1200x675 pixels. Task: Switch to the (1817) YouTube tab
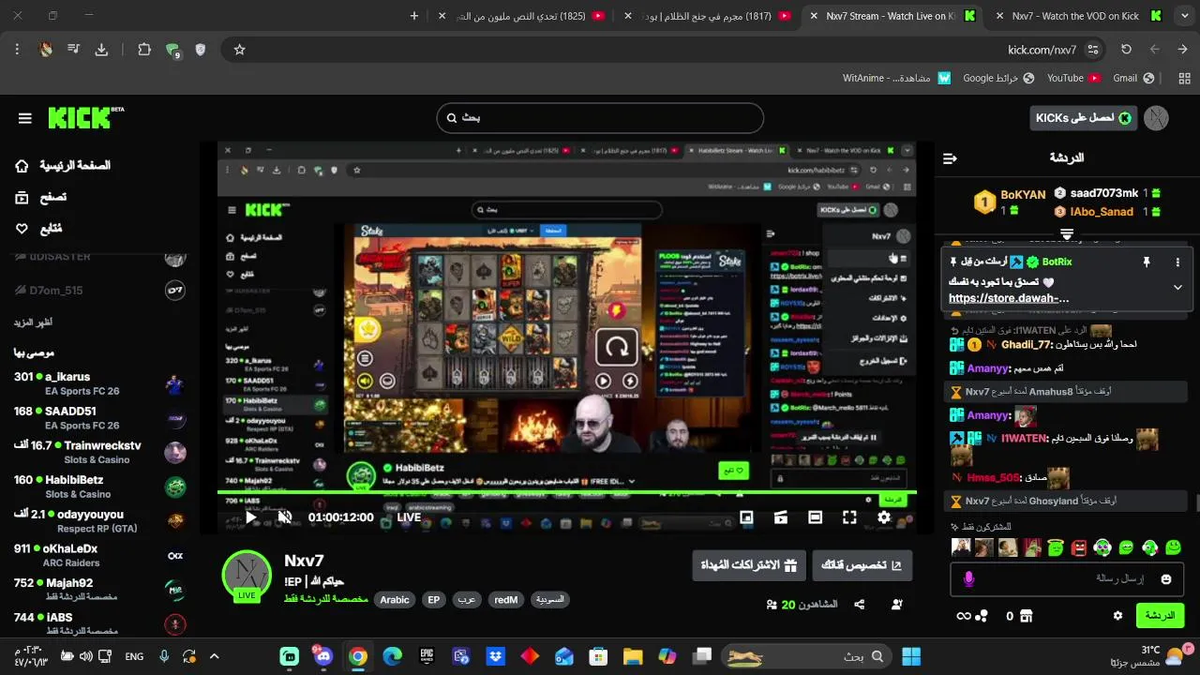pyautogui.click(x=709, y=16)
